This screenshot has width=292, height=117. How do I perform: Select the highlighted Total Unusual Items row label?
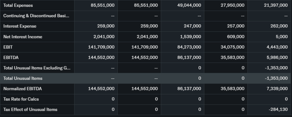pos(23,78)
